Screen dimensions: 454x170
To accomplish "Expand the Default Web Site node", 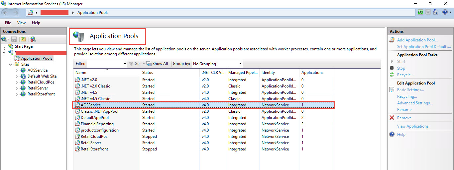I will tap(17, 76).
